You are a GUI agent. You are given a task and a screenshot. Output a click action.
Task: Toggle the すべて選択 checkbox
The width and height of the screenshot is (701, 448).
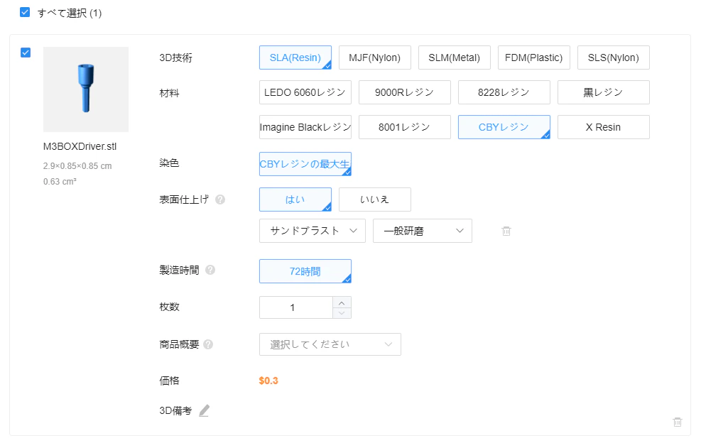[x=25, y=12]
